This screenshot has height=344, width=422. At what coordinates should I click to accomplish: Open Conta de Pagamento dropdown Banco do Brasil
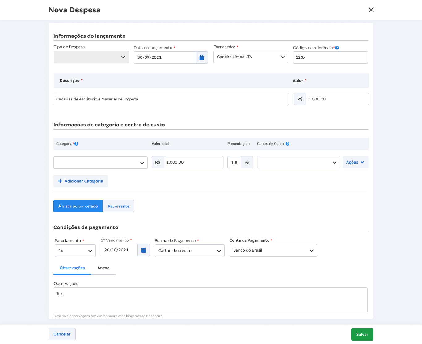(x=273, y=250)
